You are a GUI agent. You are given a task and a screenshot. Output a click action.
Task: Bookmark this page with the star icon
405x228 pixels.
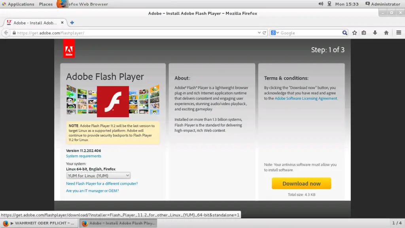(x=355, y=33)
